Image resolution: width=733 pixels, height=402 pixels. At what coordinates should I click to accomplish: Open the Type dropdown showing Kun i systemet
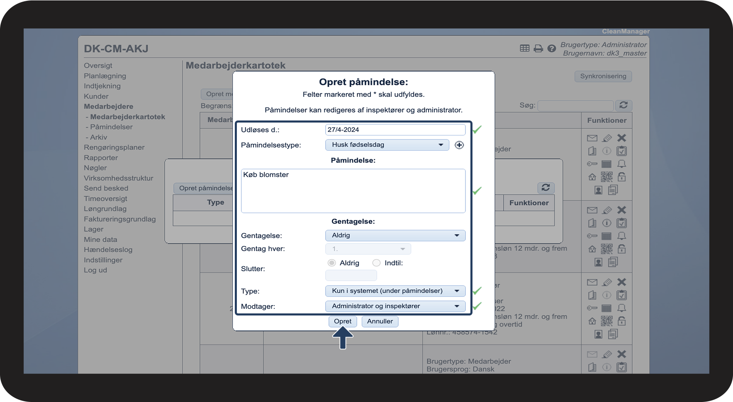coord(395,291)
